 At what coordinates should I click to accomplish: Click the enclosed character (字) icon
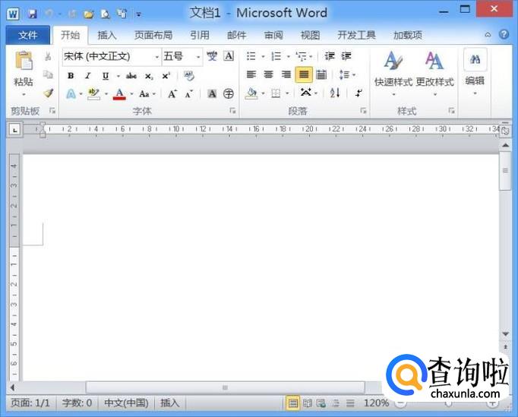(229, 94)
